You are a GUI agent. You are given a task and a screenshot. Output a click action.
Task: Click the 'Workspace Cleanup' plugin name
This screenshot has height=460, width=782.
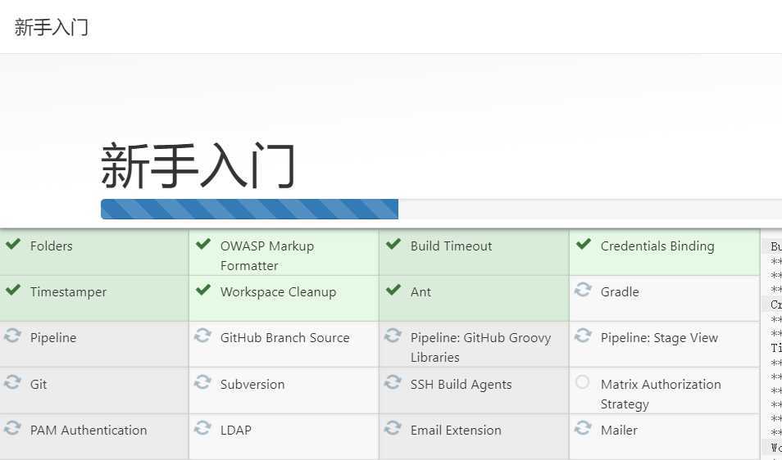[x=278, y=292]
